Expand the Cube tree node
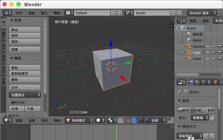 click(183, 52)
